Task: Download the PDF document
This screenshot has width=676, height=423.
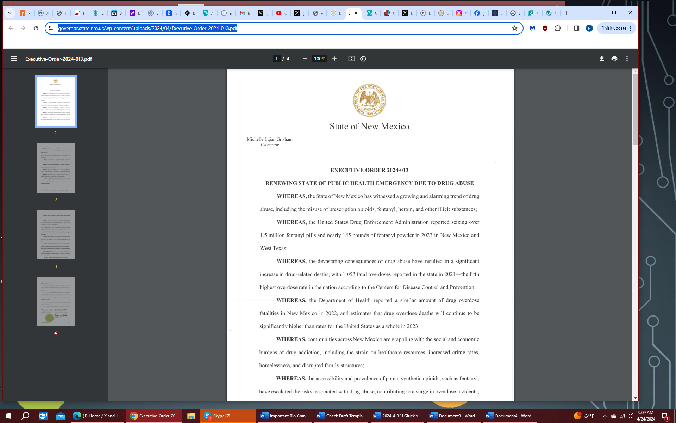Action: [601, 59]
